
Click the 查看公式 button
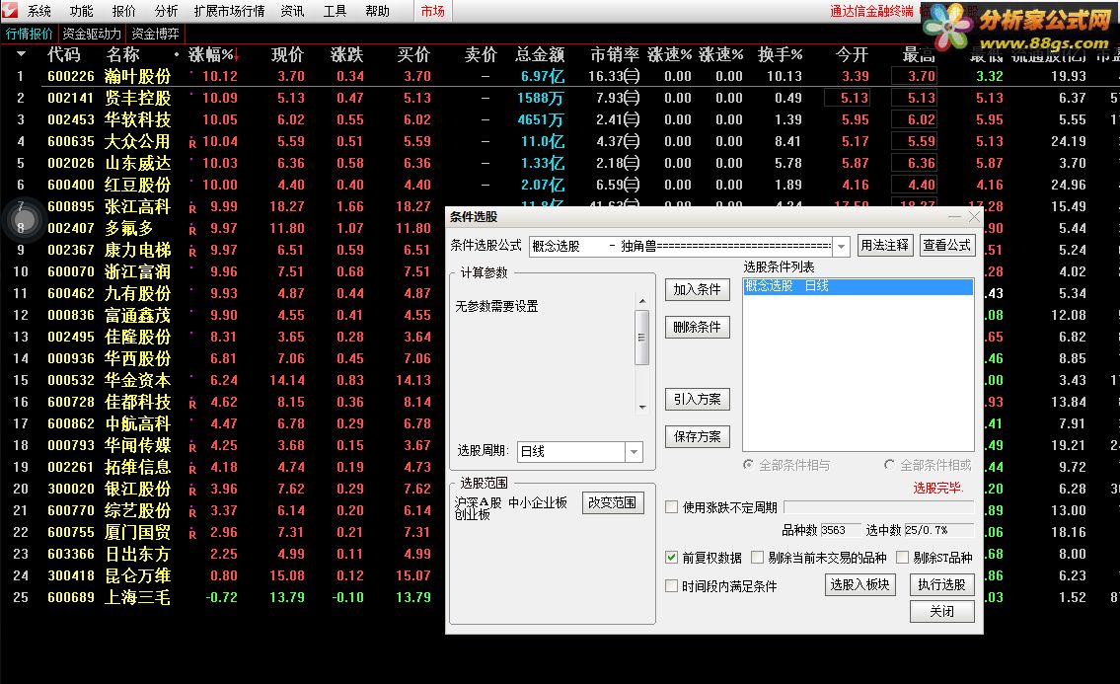tap(947, 245)
